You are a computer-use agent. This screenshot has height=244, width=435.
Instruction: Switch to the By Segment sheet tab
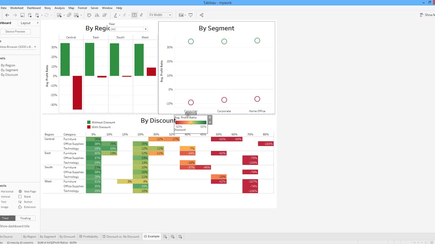point(48,237)
